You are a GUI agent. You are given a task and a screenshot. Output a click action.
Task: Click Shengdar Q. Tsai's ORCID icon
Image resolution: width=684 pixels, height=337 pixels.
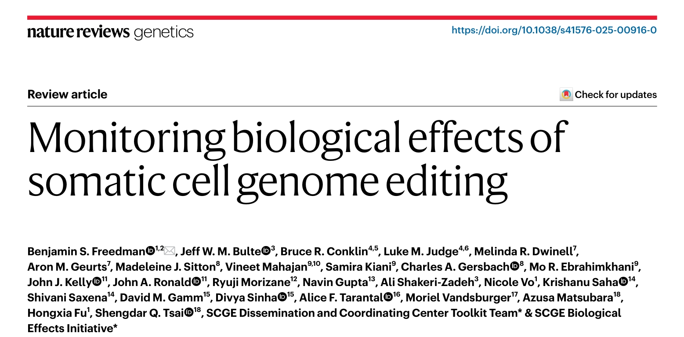[189, 313]
